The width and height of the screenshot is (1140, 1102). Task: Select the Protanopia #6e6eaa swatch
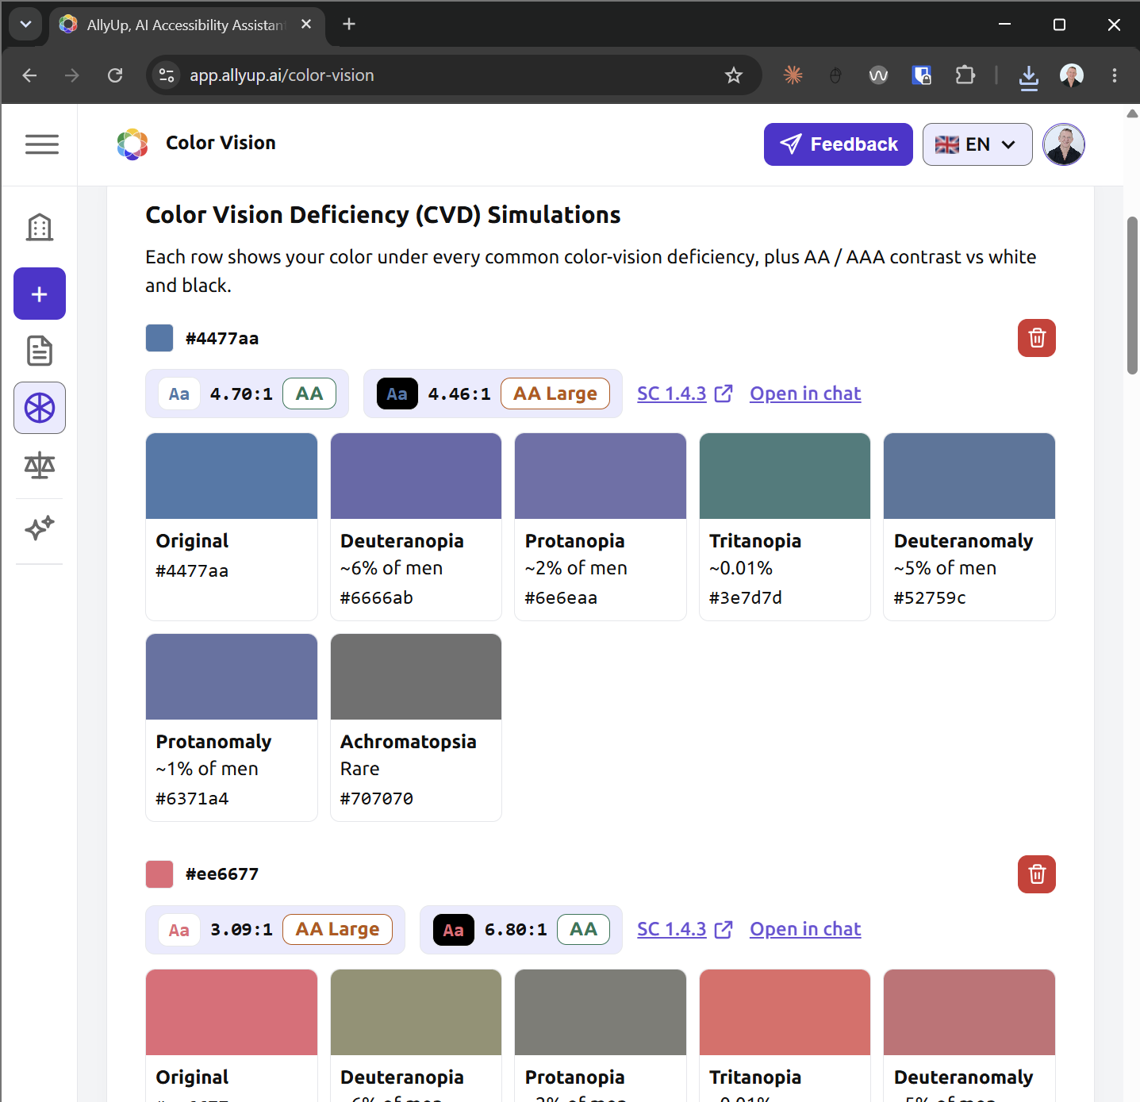(x=601, y=527)
